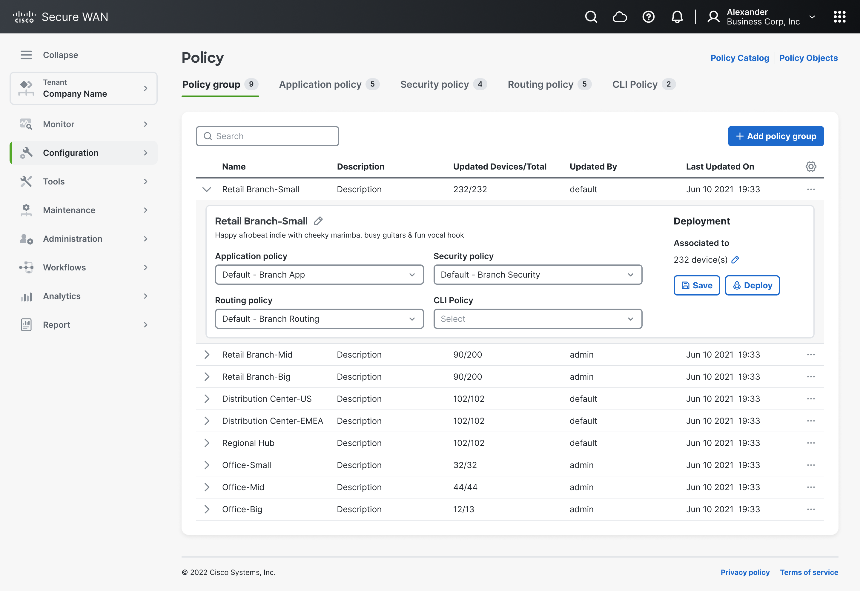Open the Application policy dropdown
This screenshot has height=591, width=860.
click(319, 275)
